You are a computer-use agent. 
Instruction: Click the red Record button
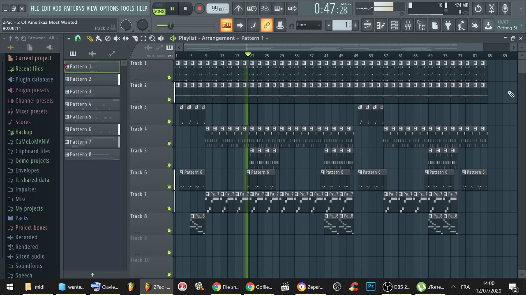(x=199, y=9)
